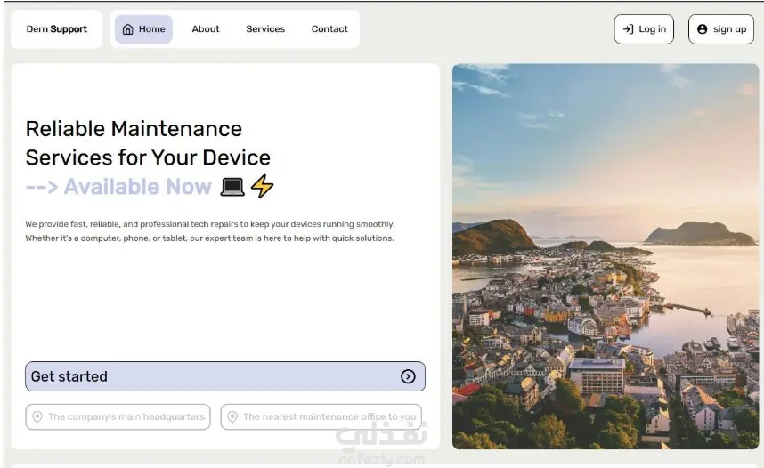The image size is (764, 468).
Task: Click the coastal city hero image
Action: (606, 256)
